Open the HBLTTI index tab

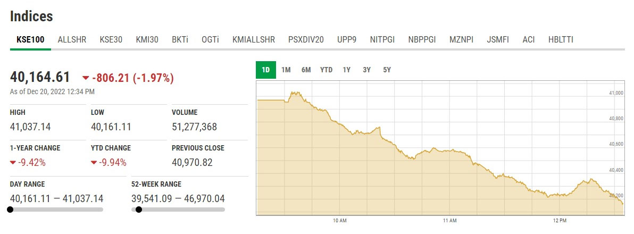tap(561, 40)
